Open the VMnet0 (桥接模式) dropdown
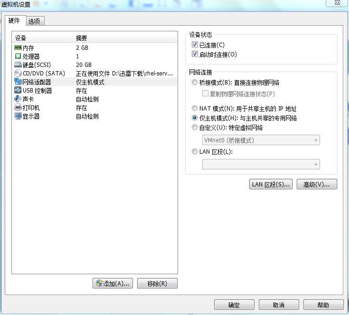 pyautogui.click(x=261, y=140)
